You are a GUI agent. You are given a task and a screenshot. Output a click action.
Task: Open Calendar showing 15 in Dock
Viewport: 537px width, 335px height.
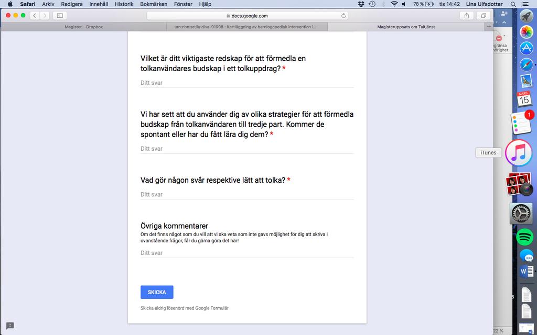tap(524, 98)
